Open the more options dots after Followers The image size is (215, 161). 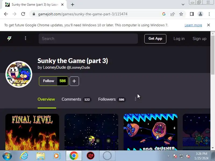[x=135, y=99]
